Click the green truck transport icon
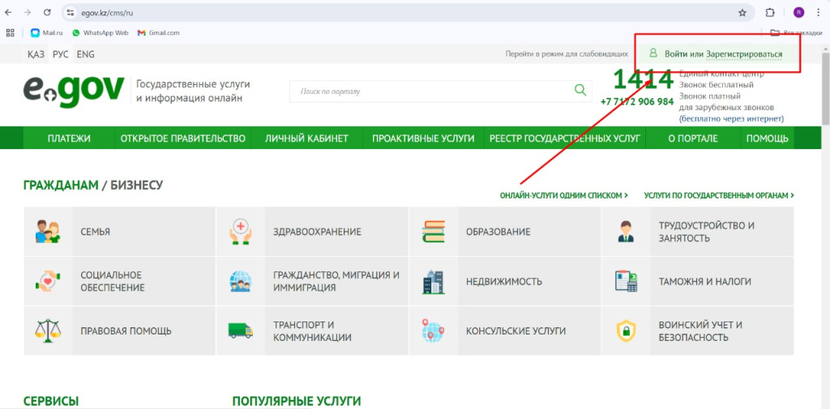Screen dimensions: 830x409 click(x=240, y=330)
